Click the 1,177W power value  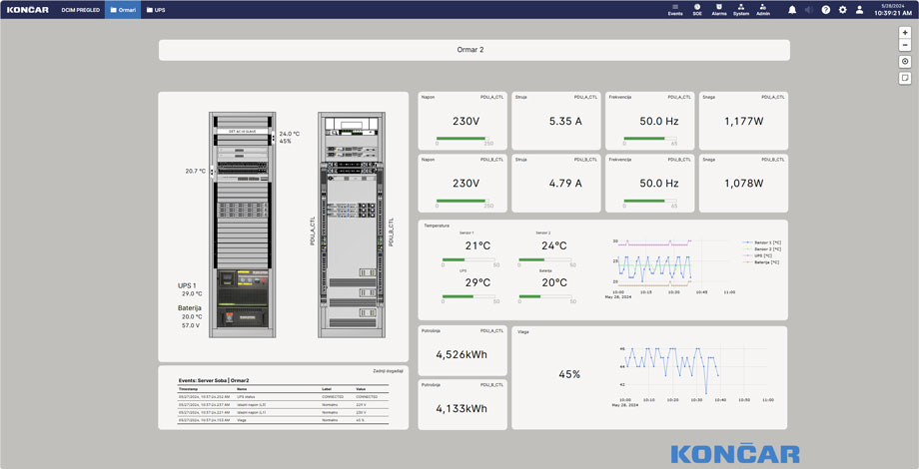744,122
